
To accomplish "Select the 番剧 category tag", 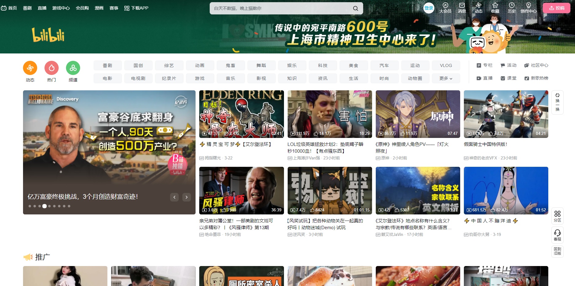I will click(107, 65).
